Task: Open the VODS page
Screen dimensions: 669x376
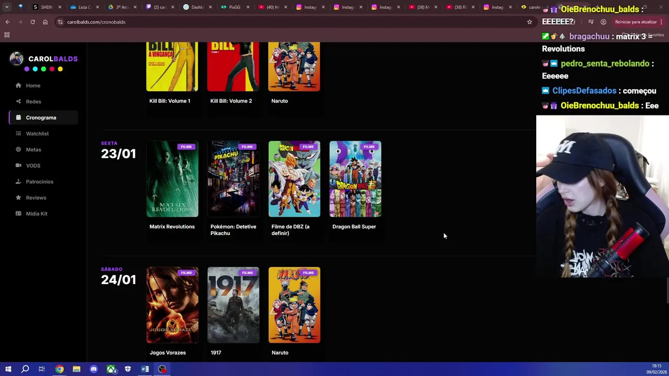Action: click(x=33, y=166)
